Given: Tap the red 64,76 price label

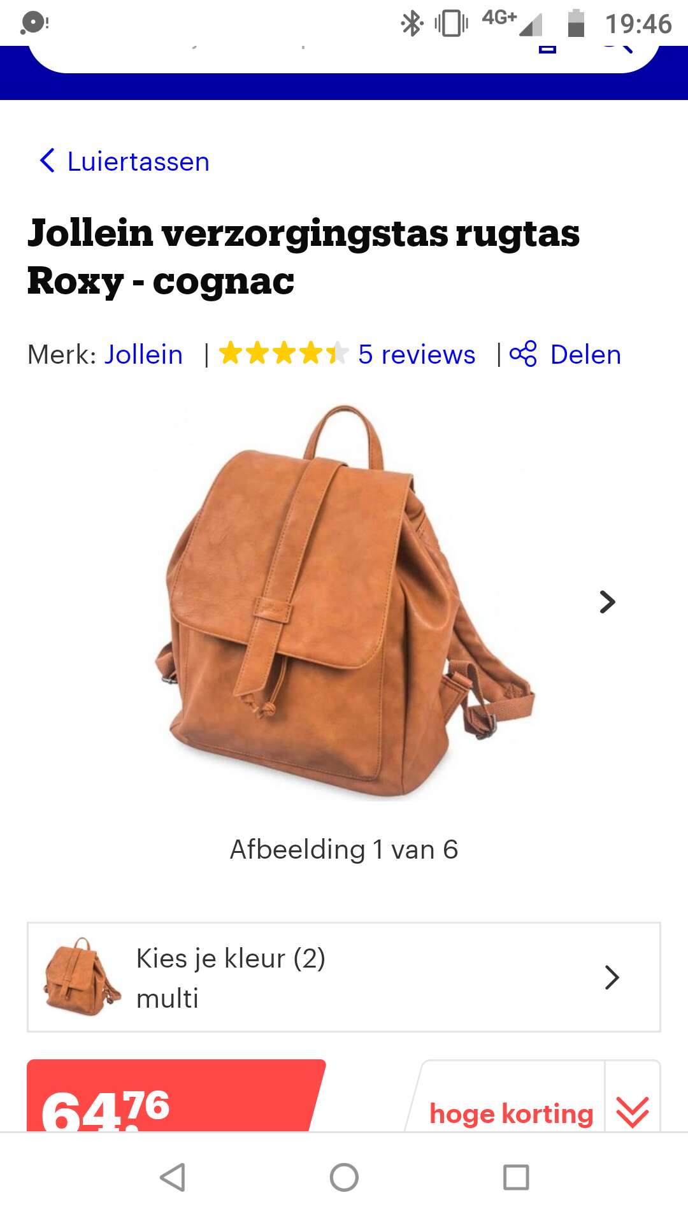Looking at the screenshot, I should tap(176, 1096).
